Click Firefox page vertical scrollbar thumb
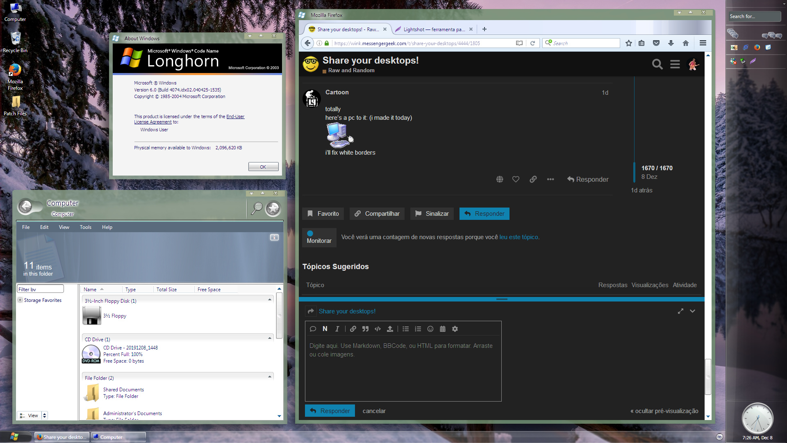787x443 pixels. point(708,377)
